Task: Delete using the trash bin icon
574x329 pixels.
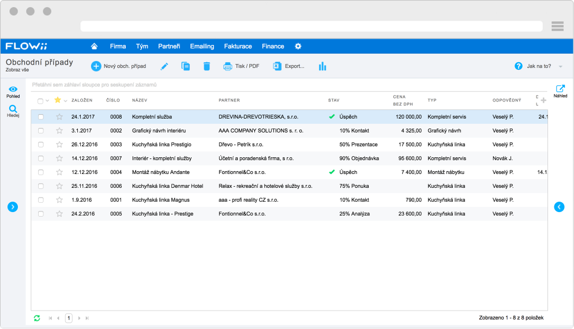Action: point(207,66)
